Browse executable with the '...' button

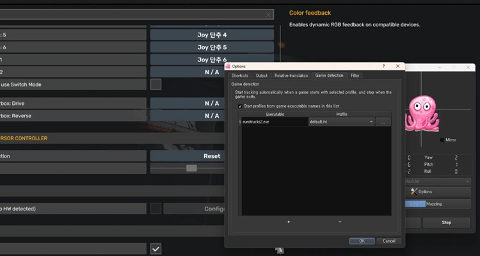click(383, 122)
